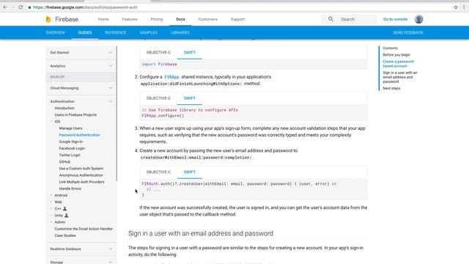This screenshot has width=469, height=264.
Task: Select Swift tab above import Firebase
Action: (190, 52)
